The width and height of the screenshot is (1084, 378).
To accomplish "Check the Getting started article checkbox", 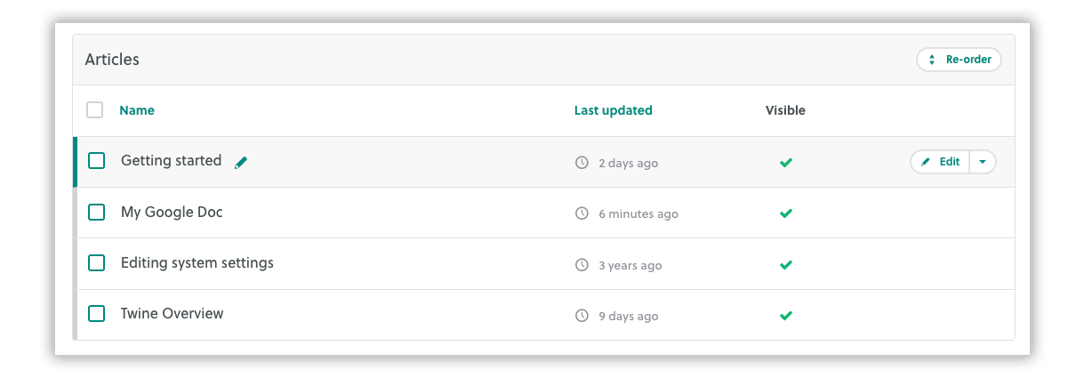I will pos(97,161).
